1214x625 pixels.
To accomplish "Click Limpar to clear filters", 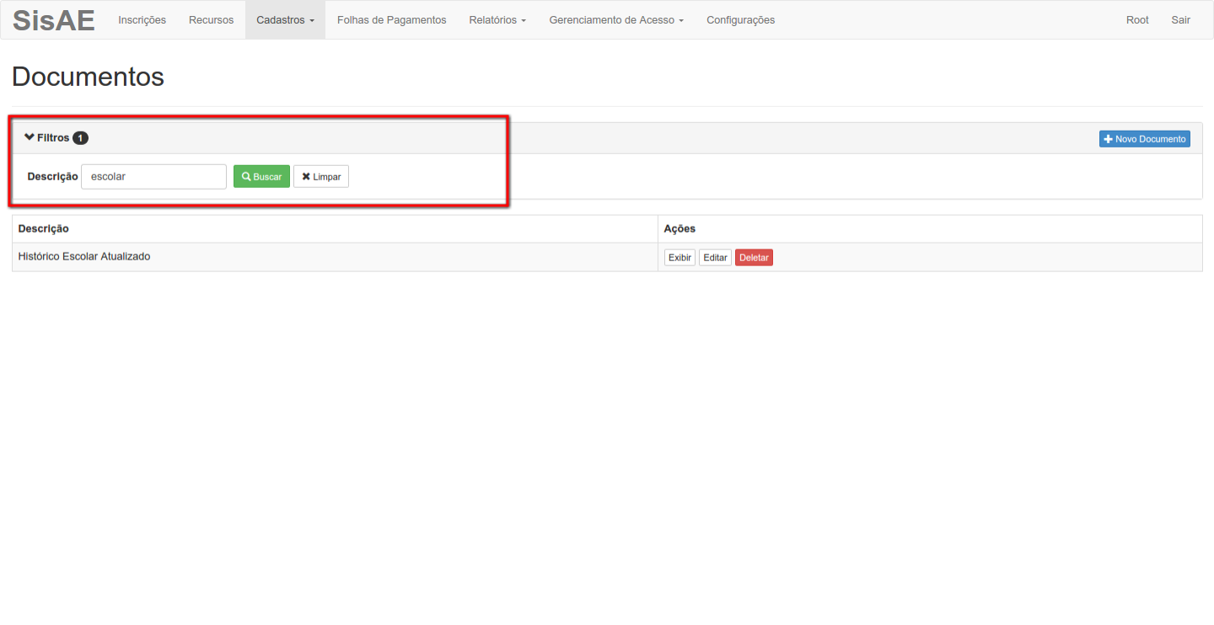I will (x=321, y=177).
